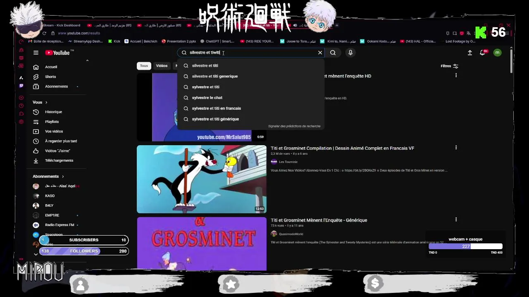Open Accueil | Bakchich bookmark
Image resolution: width=529 pixels, height=297 pixels.
[x=141, y=41]
